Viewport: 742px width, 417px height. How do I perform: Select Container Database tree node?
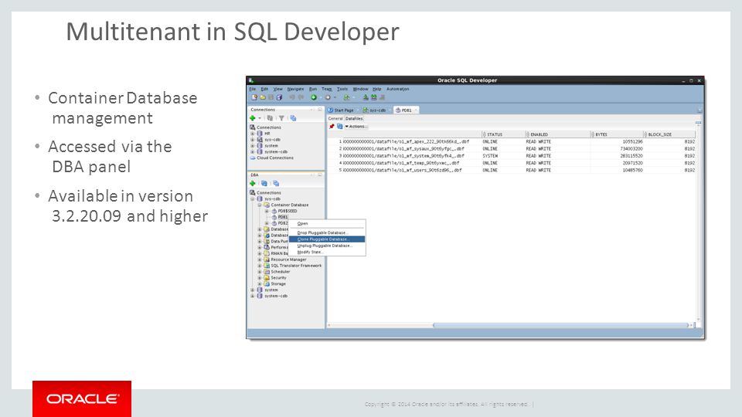pyautogui.click(x=290, y=205)
